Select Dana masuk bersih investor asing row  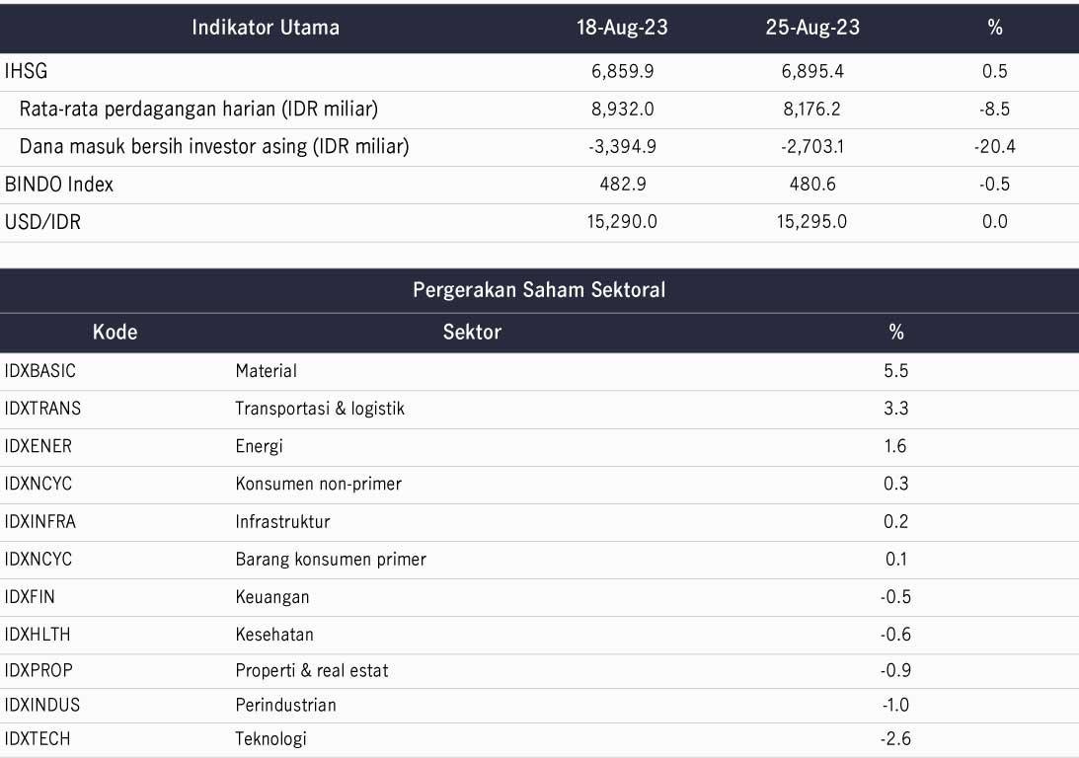click(x=539, y=146)
